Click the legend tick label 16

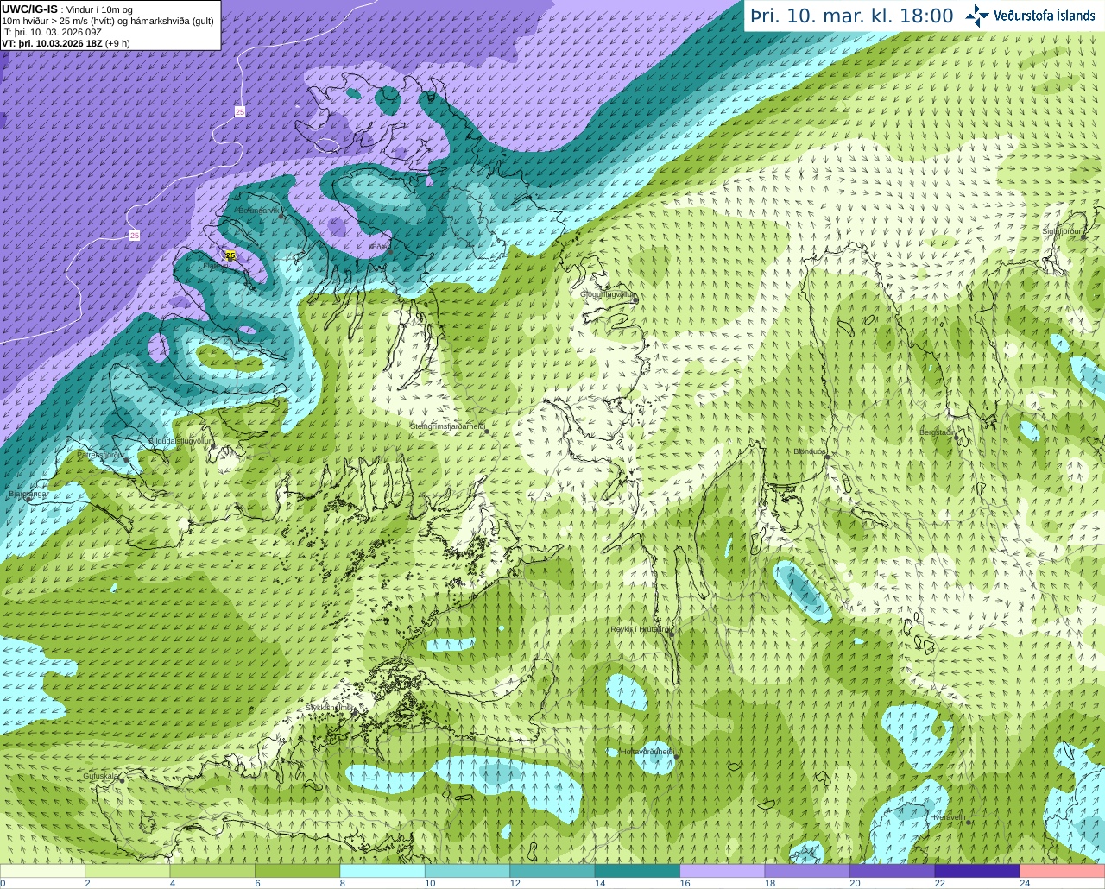(x=685, y=883)
